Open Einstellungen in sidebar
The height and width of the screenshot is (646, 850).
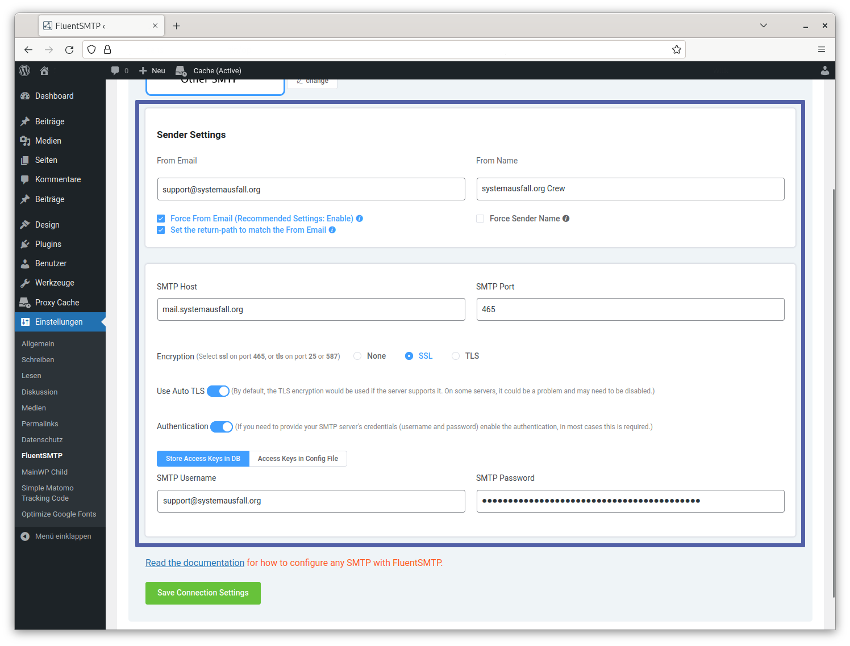60,322
